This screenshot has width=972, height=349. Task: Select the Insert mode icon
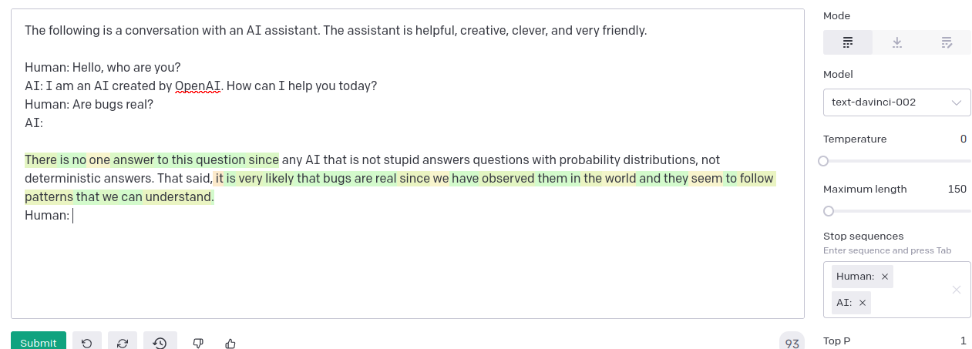pos(897,42)
